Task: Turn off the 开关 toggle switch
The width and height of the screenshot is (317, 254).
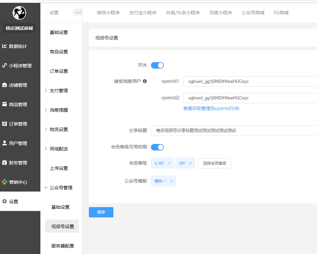Action: [x=157, y=65]
